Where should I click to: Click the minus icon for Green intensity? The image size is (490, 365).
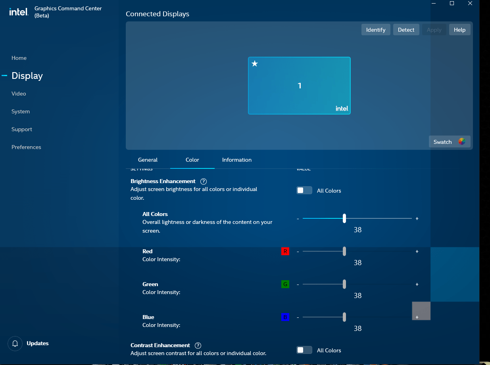point(298,285)
